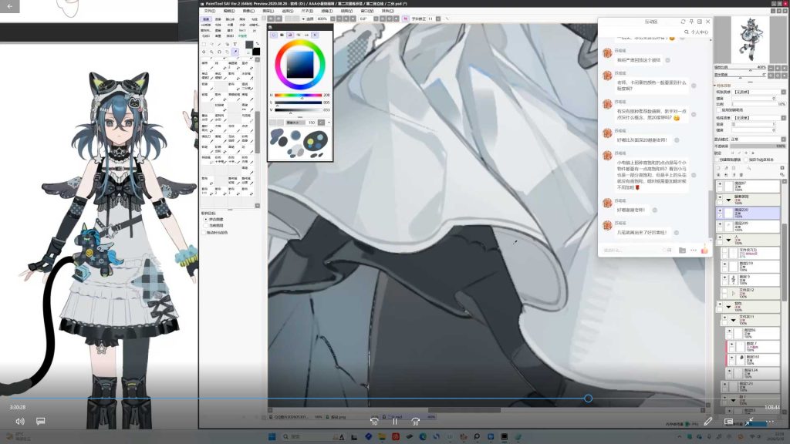Click the video player pen annotate icon
This screenshot has width=790, height=444.
[x=708, y=421]
